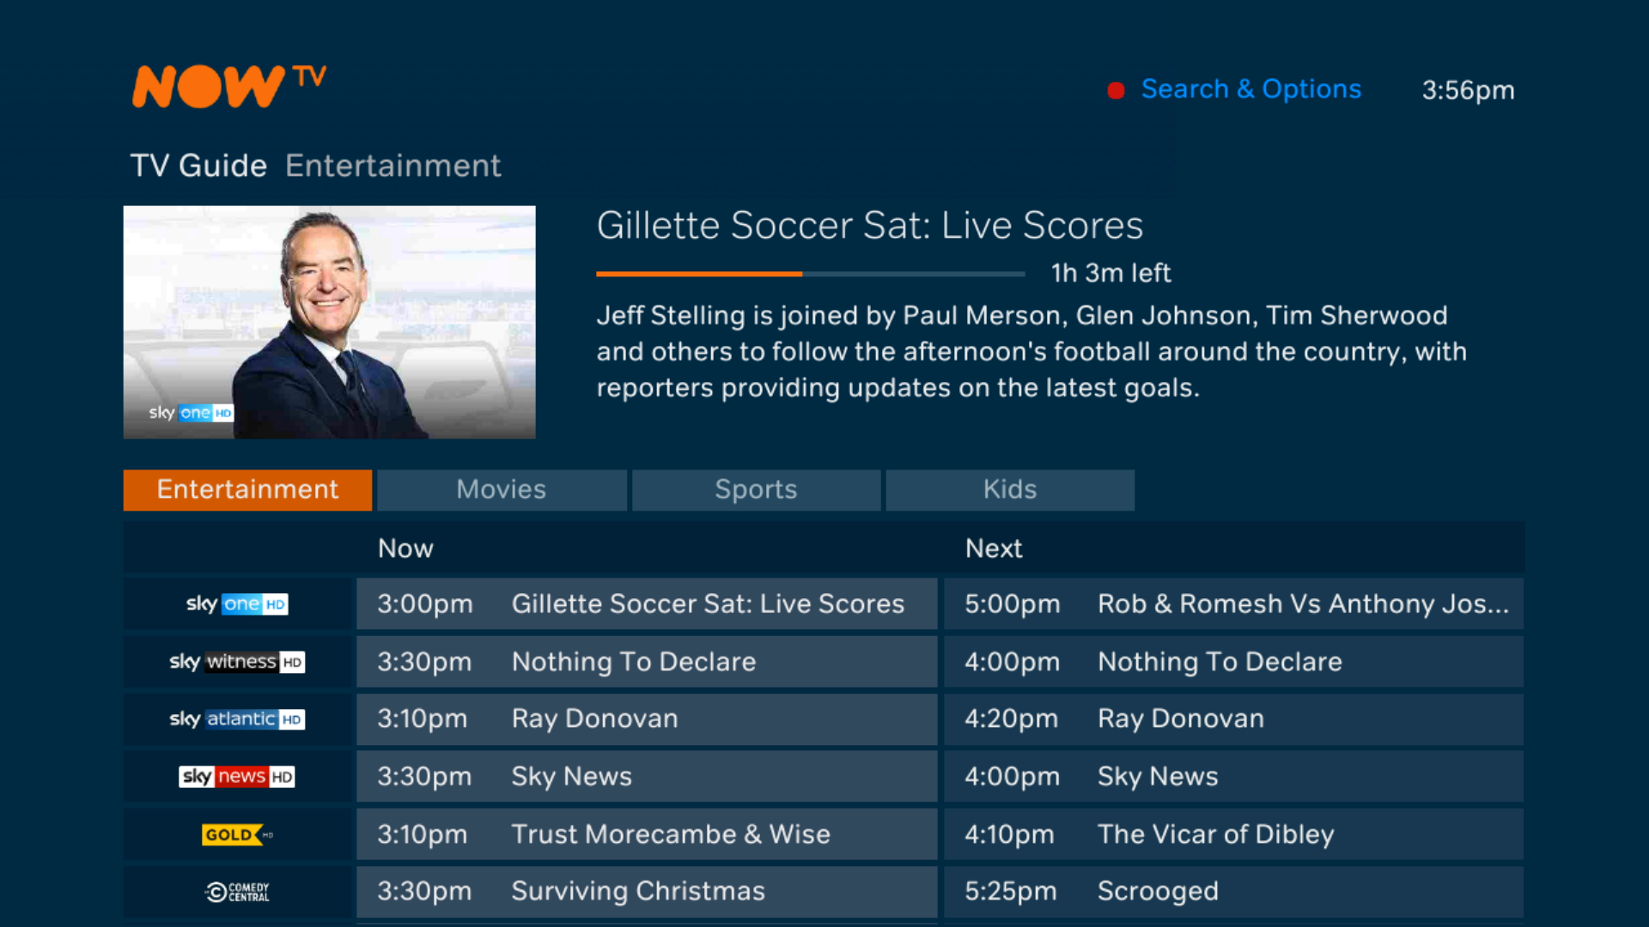This screenshot has height=927, width=1649.
Task: Select the Comedy Central channel logo
Action: click(x=237, y=892)
